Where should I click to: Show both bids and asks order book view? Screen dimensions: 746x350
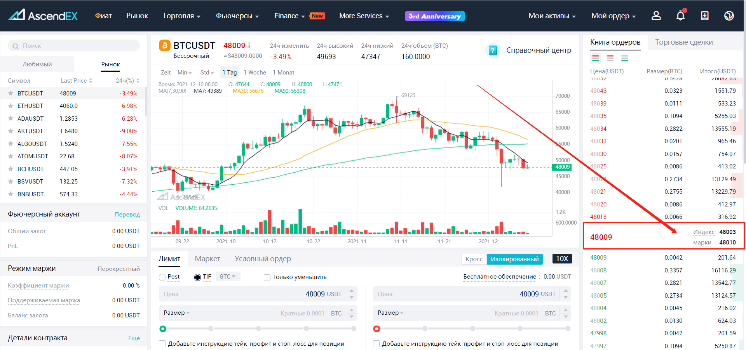(x=596, y=58)
